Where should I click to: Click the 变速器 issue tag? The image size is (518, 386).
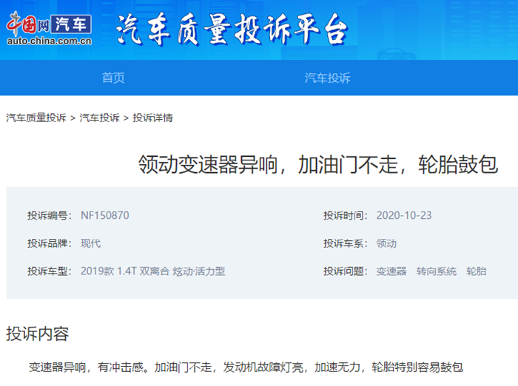point(391,271)
